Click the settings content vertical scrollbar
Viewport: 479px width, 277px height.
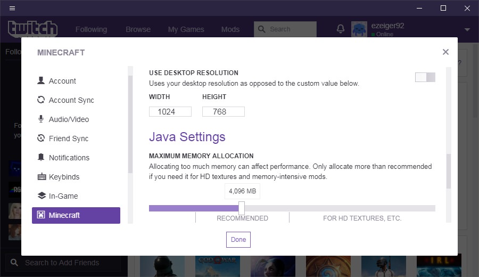coord(449,171)
